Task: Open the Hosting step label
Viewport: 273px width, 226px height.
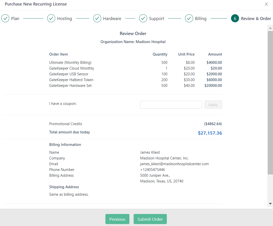Action: pos(64,19)
